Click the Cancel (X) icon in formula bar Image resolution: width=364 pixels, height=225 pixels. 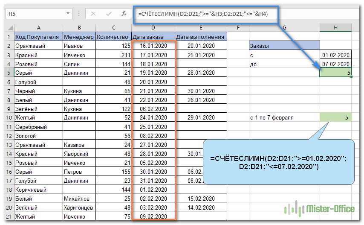tap(93, 14)
